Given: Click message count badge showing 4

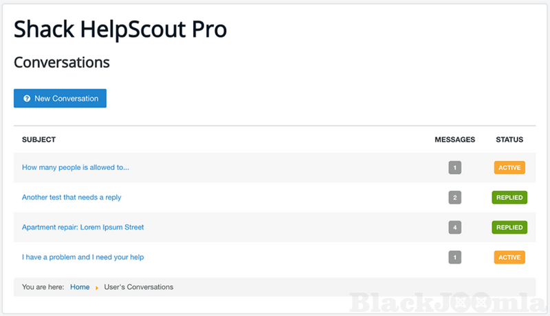Looking at the screenshot, I should (x=454, y=227).
